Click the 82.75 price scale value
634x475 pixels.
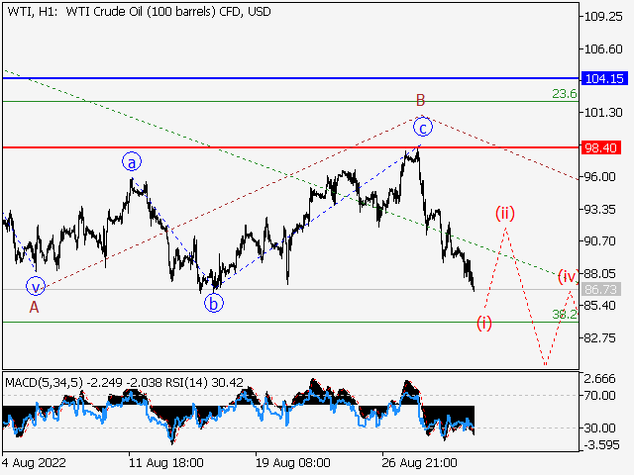pyautogui.click(x=600, y=337)
